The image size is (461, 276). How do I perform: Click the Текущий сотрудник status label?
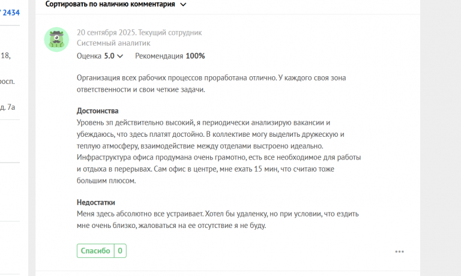(170, 32)
